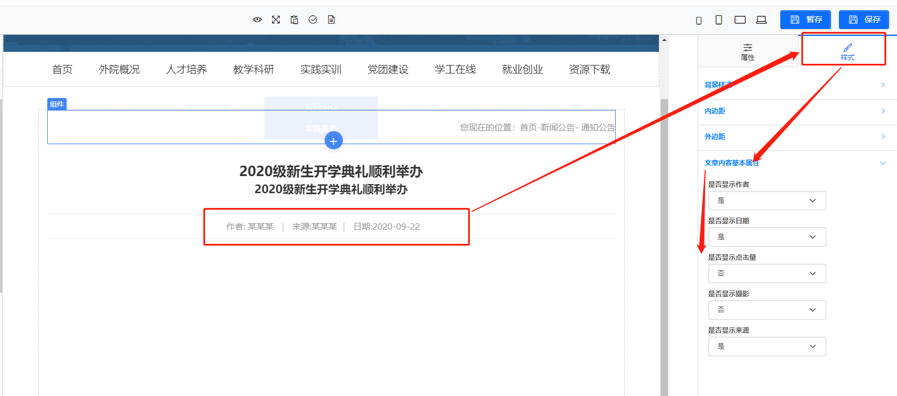Switch to small phone device view
The image size is (897, 396).
click(699, 20)
